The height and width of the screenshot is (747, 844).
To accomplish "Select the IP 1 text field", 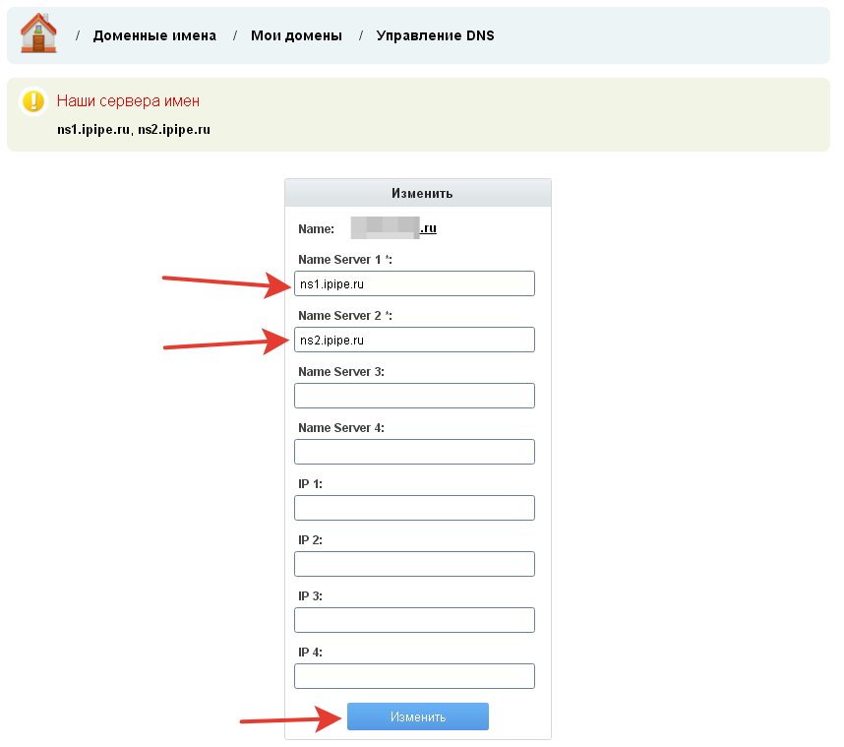I will point(414,508).
